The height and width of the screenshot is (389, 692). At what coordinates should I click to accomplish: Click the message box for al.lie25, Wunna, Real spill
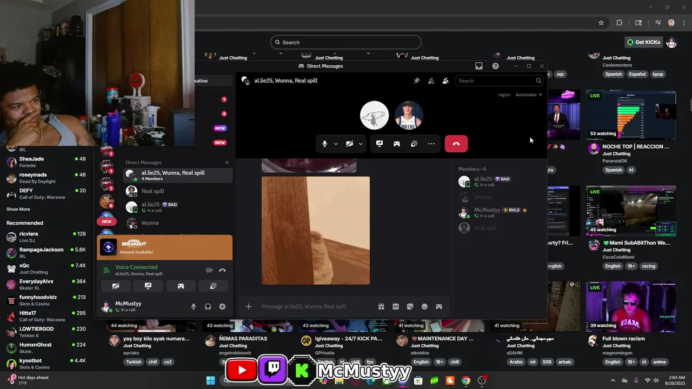click(x=316, y=306)
